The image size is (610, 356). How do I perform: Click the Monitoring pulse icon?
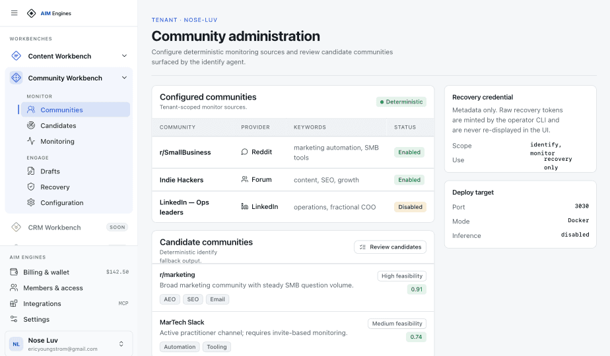(x=31, y=141)
